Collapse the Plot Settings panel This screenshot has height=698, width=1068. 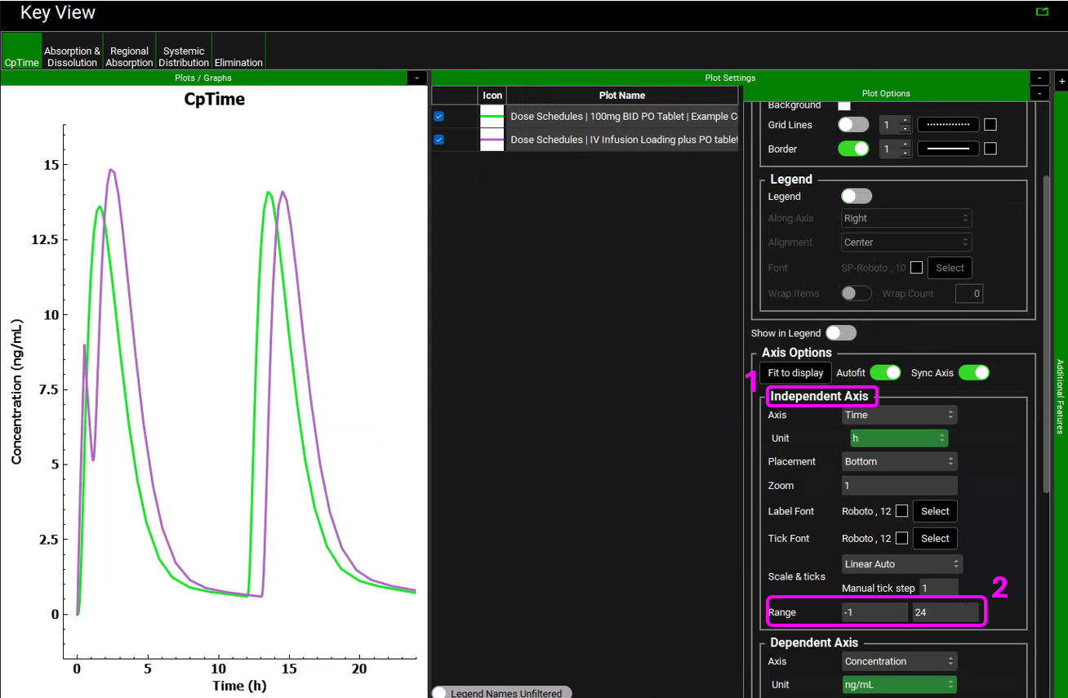[1039, 78]
